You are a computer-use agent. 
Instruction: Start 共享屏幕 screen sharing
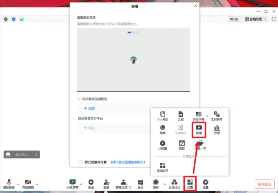tap(72, 184)
